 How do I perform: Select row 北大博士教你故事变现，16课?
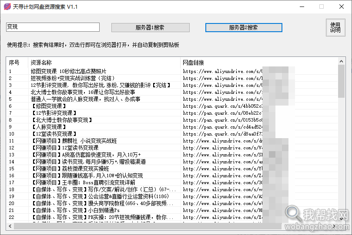coord(172,92)
